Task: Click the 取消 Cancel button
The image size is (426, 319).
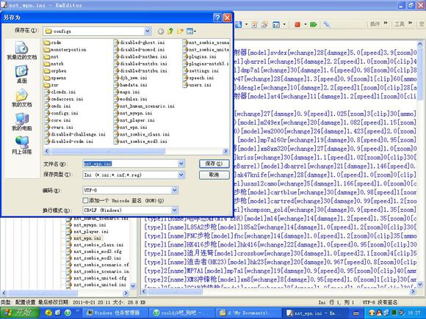Action: click(x=214, y=175)
